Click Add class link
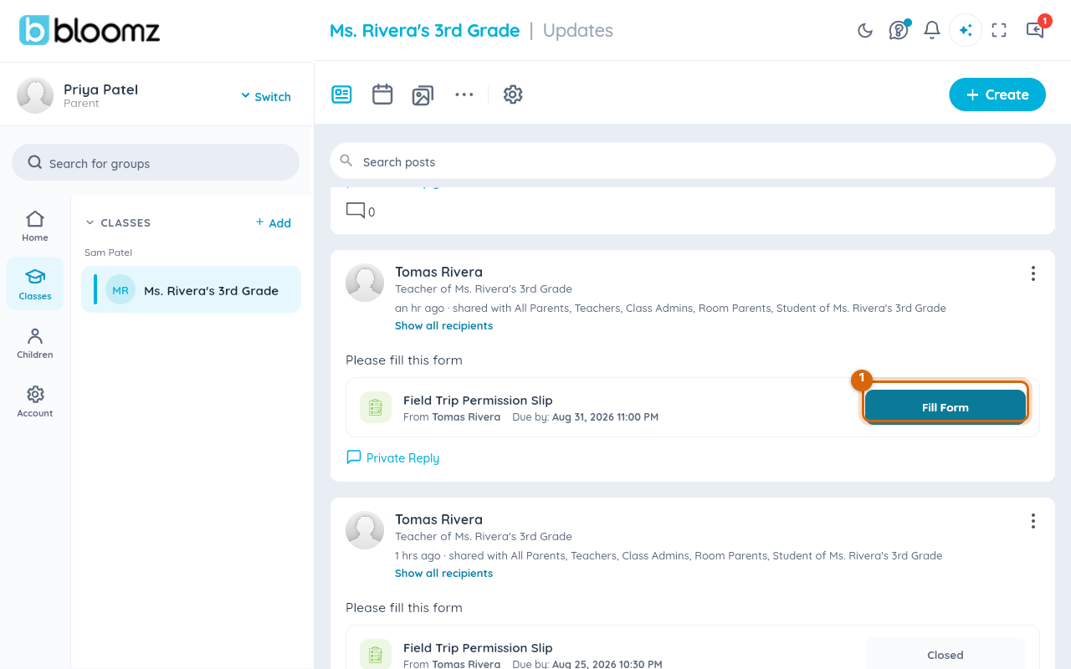This screenshot has width=1071, height=669. pyautogui.click(x=274, y=222)
